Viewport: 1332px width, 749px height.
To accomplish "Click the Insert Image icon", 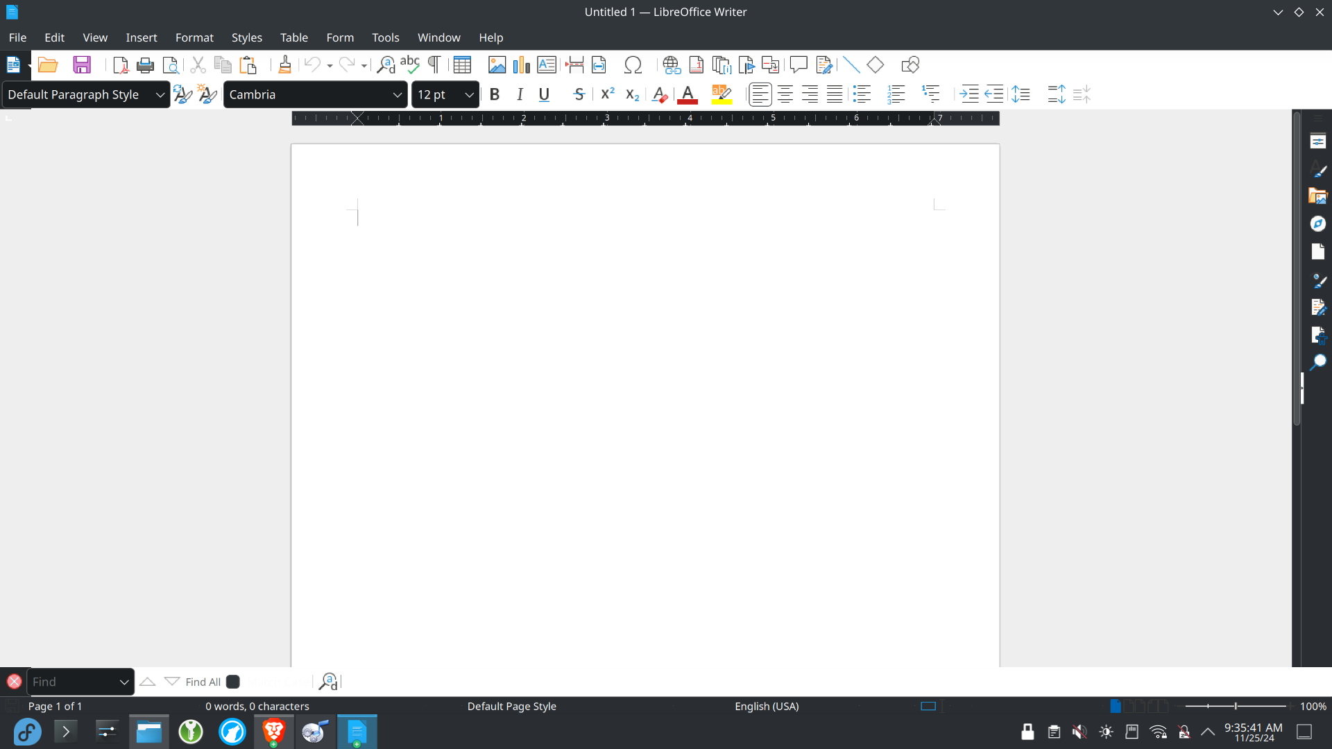I will [x=497, y=65].
